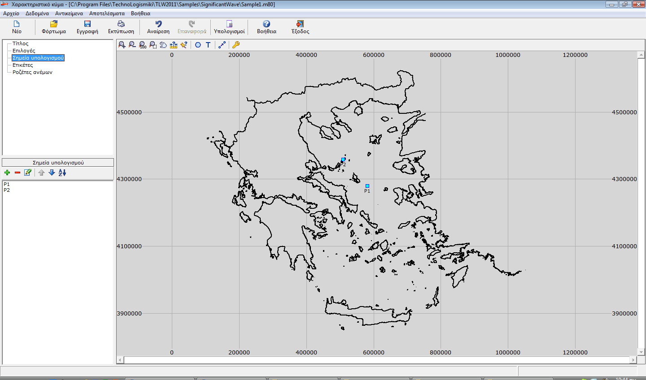The width and height of the screenshot is (646, 380).
Task: Select the measure distance ruler tool
Action: pos(174,45)
